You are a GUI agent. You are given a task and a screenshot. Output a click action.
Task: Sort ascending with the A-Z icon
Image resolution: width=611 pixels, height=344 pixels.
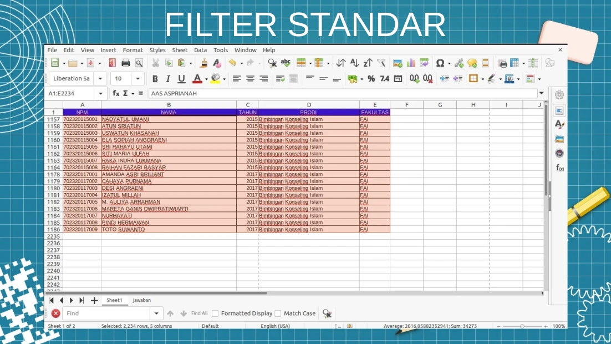354,63
